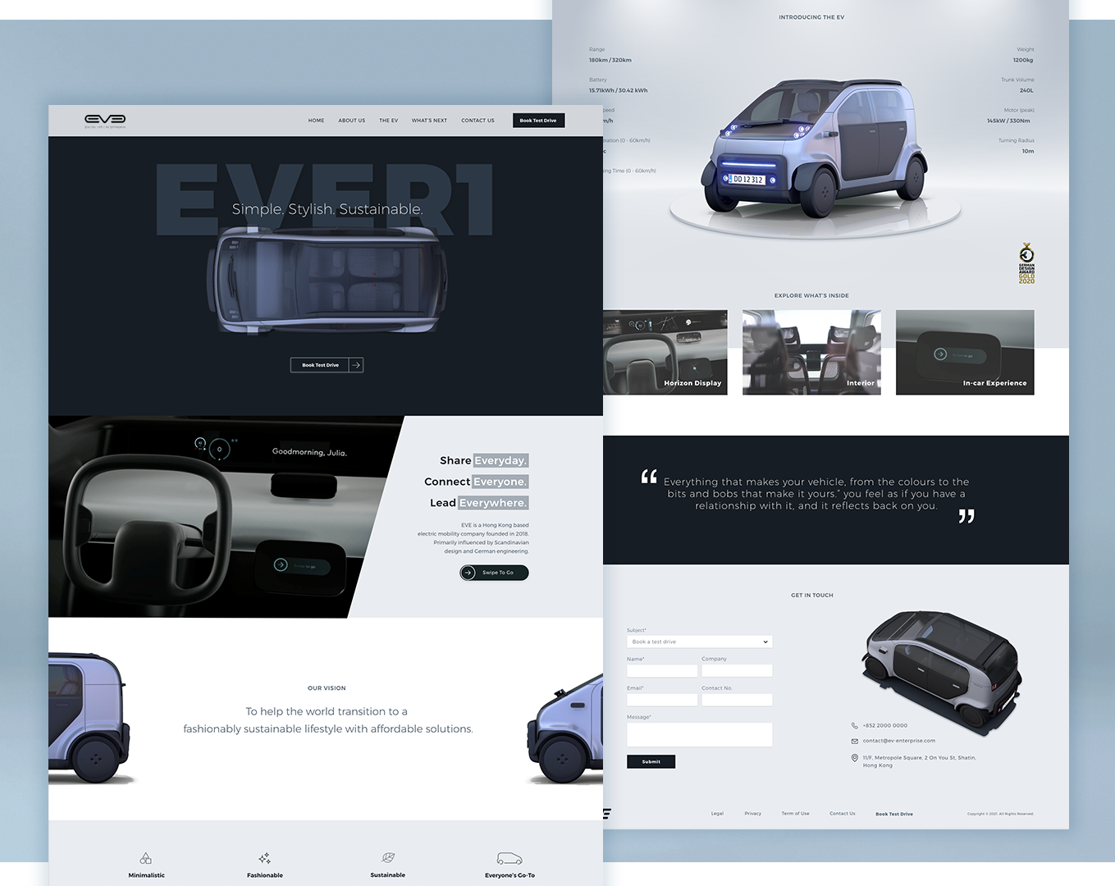Click the Share Everyday heading
1115x886 pixels.
pyautogui.click(x=483, y=460)
